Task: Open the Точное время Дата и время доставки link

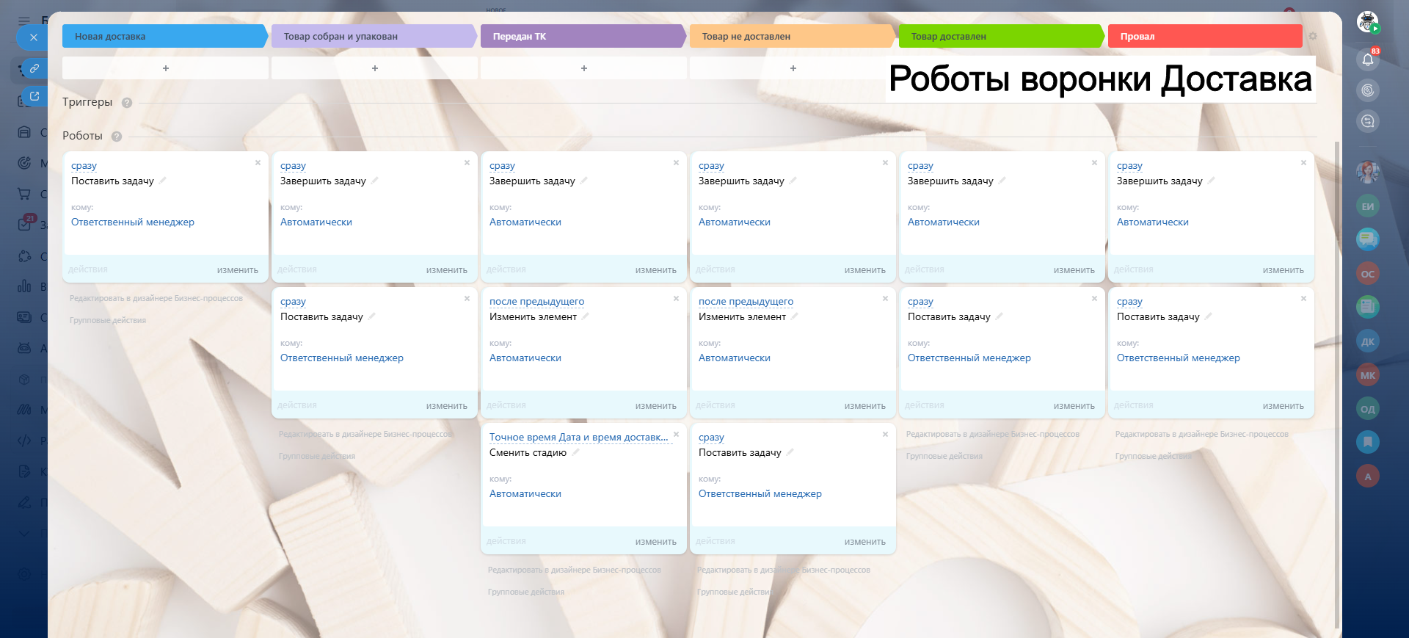Action: tap(579, 438)
